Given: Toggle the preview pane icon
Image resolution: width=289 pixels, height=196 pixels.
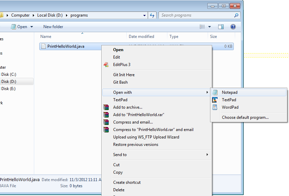Looking at the screenshot, I should coord(221,27).
